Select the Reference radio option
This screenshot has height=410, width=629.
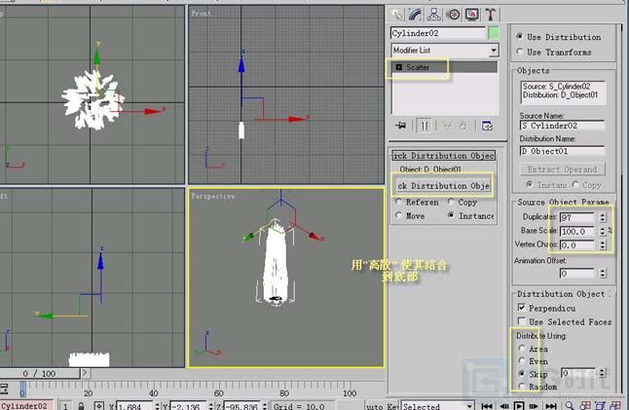point(398,202)
